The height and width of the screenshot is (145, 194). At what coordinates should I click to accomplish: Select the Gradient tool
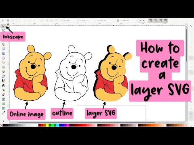click(3, 104)
